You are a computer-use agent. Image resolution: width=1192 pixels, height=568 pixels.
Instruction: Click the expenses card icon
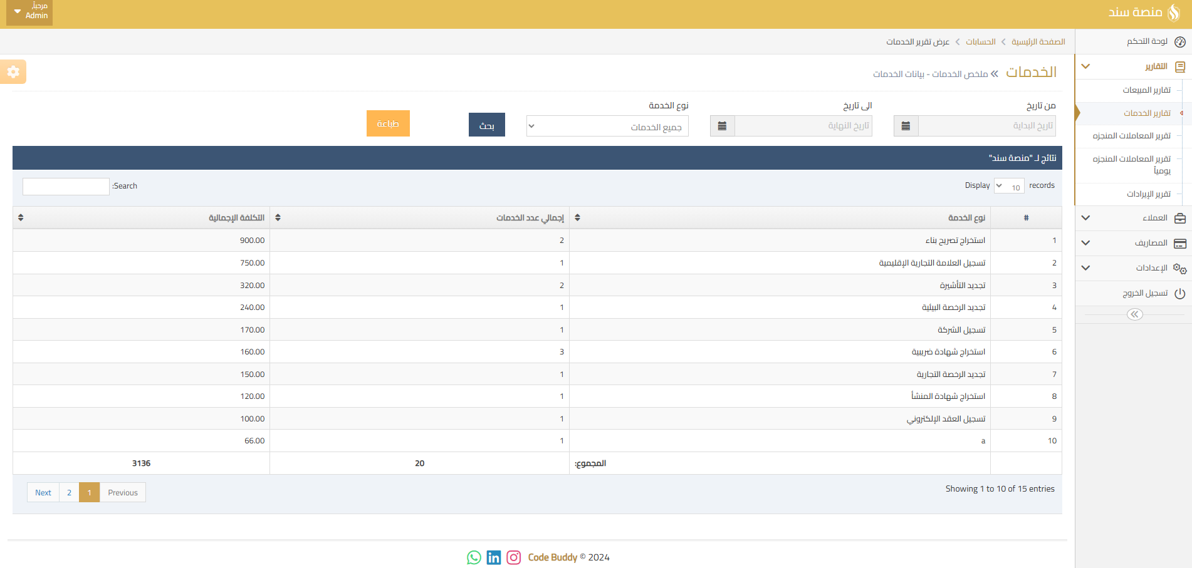(1180, 243)
